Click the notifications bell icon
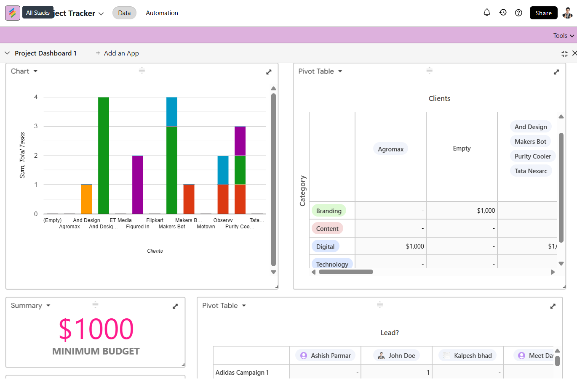The width and height of the screenshot is (577, 381). point(487,13)
